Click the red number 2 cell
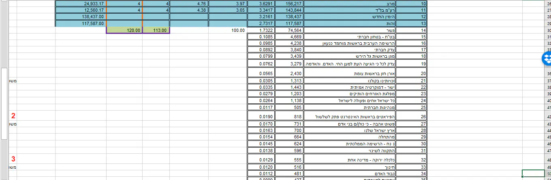Viewport: 551px width, 180px height. click(x=13, y=116)
